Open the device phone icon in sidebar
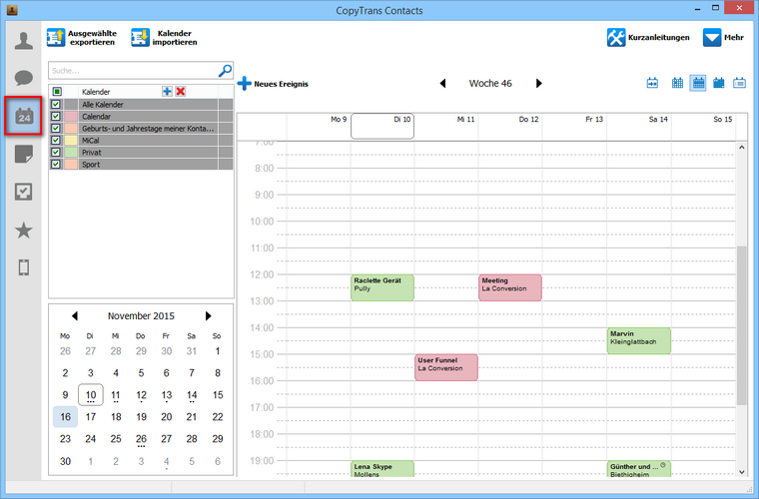The height and width of the screenshot is (499, 759). [x=23, y=266]
